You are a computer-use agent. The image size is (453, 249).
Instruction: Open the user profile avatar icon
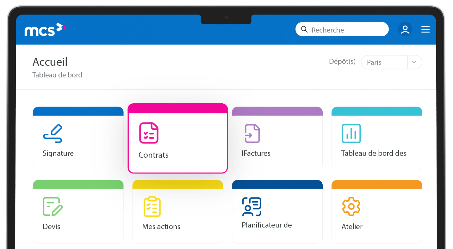point(405,29)
